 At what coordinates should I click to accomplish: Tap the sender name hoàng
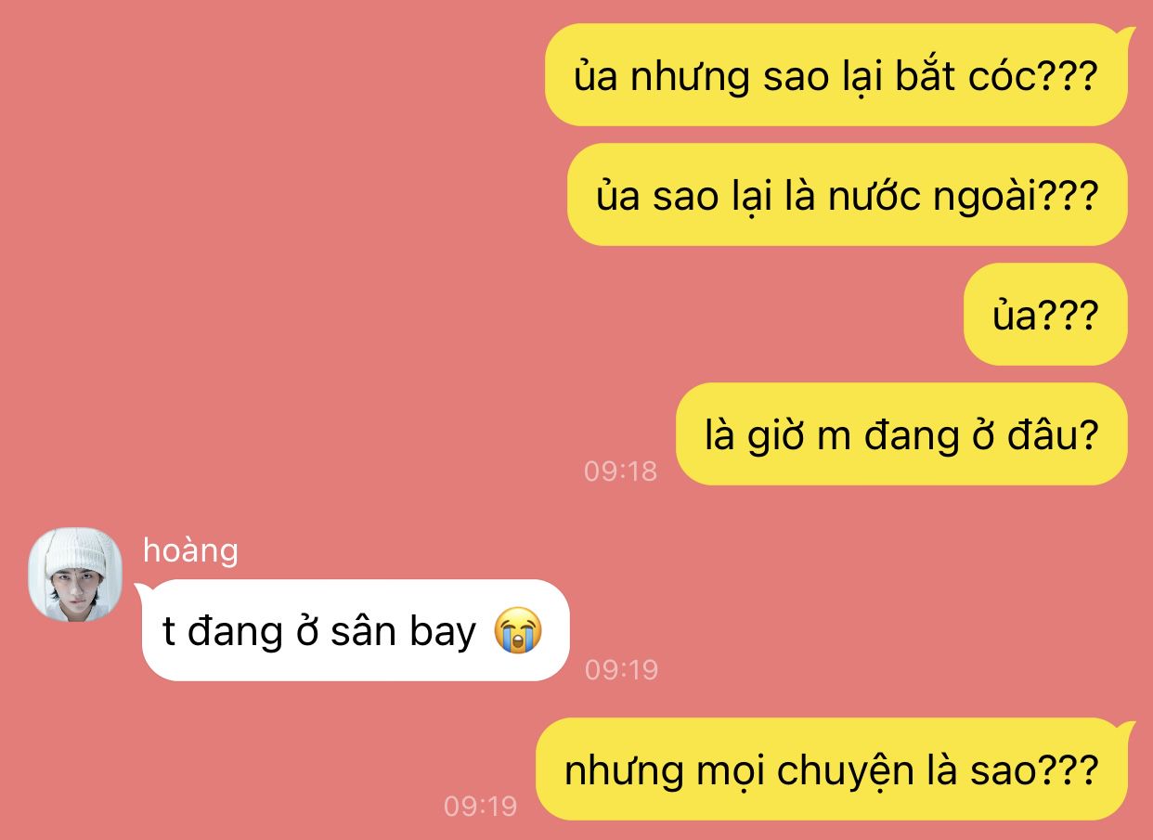[x=190, y=550]
